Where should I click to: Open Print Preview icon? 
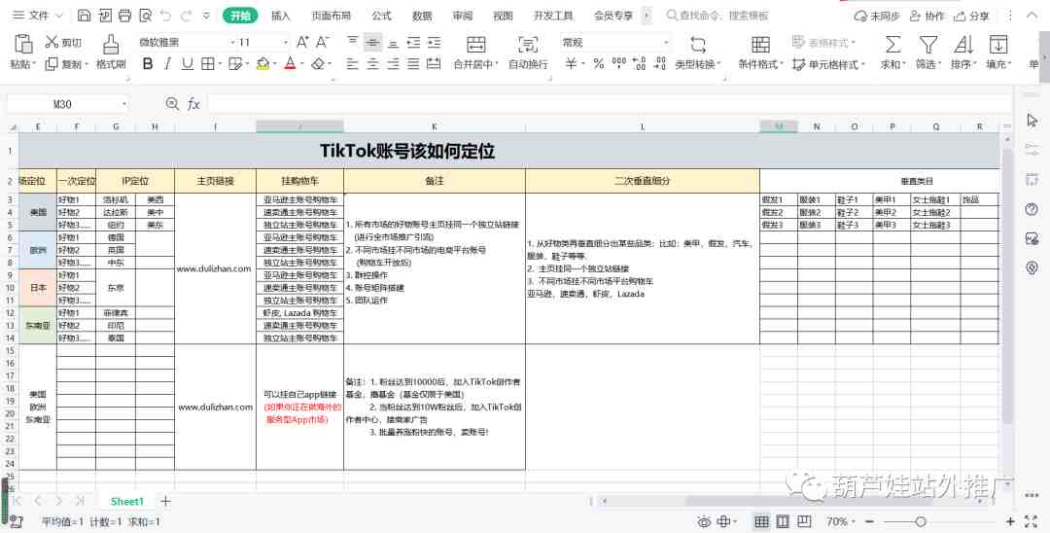tap(145, 15)
